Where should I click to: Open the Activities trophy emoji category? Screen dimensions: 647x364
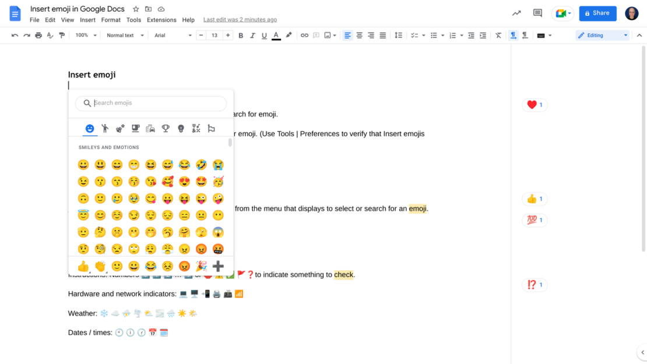click(x=166, y=128)
